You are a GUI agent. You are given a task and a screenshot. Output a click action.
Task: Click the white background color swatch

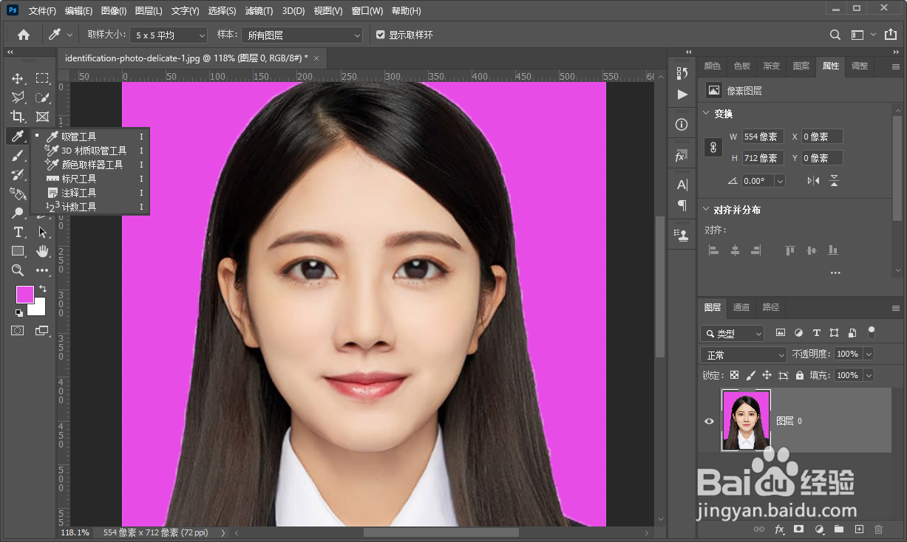point(38,309)
